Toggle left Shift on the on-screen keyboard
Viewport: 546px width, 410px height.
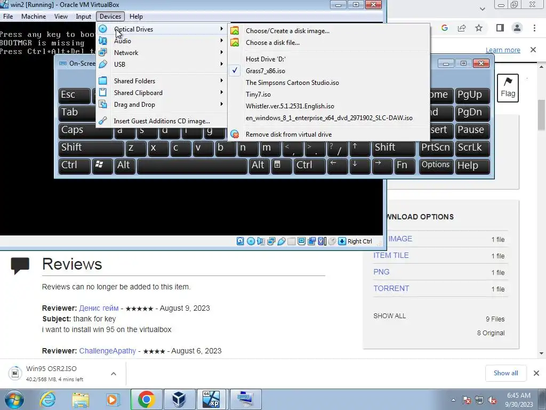tap(91, 148)
